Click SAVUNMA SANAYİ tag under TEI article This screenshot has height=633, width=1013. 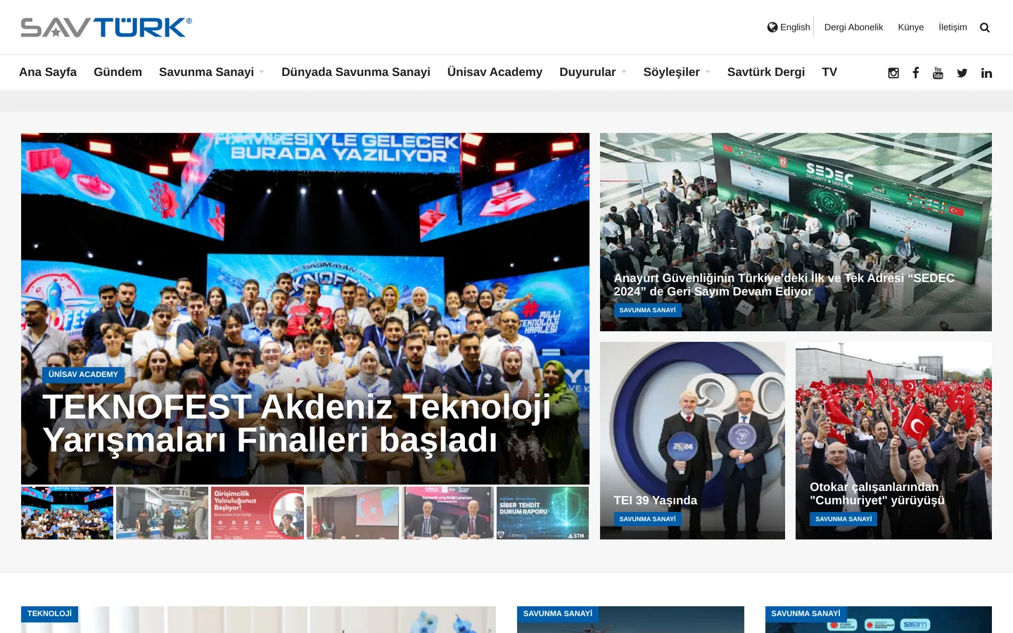pos(647,519)
